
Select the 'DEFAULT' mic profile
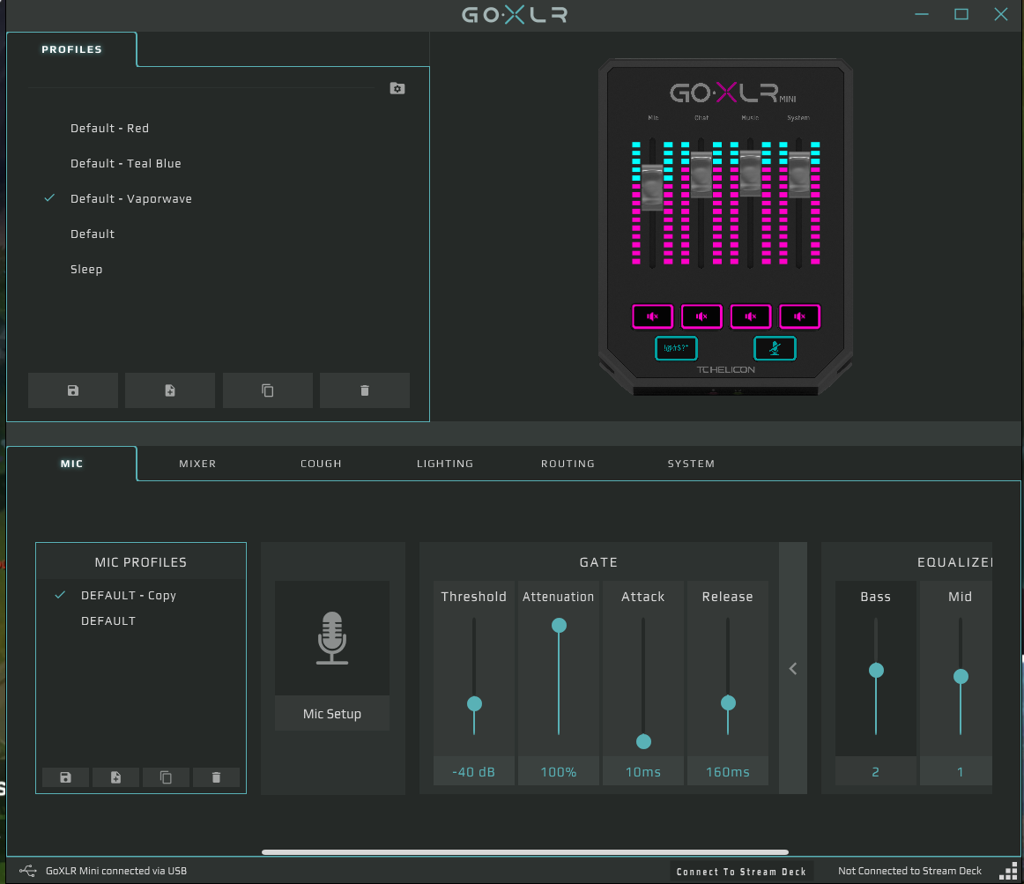[x=108, y=620]
